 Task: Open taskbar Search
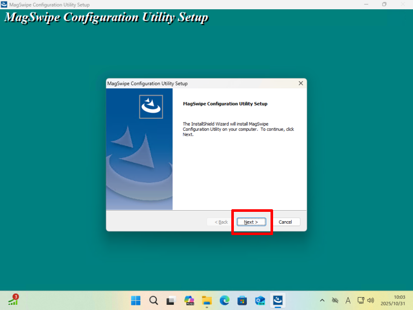[x=153, y=300]
